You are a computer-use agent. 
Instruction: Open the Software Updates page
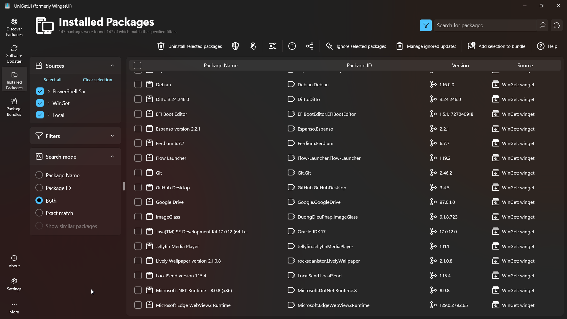point(14,54)
